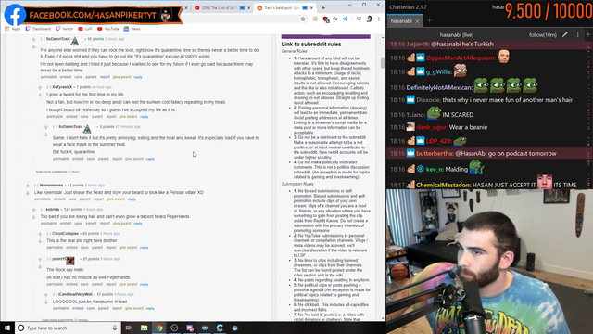Select the Train's bald spot Reddit tab

(x=282, y=8)
